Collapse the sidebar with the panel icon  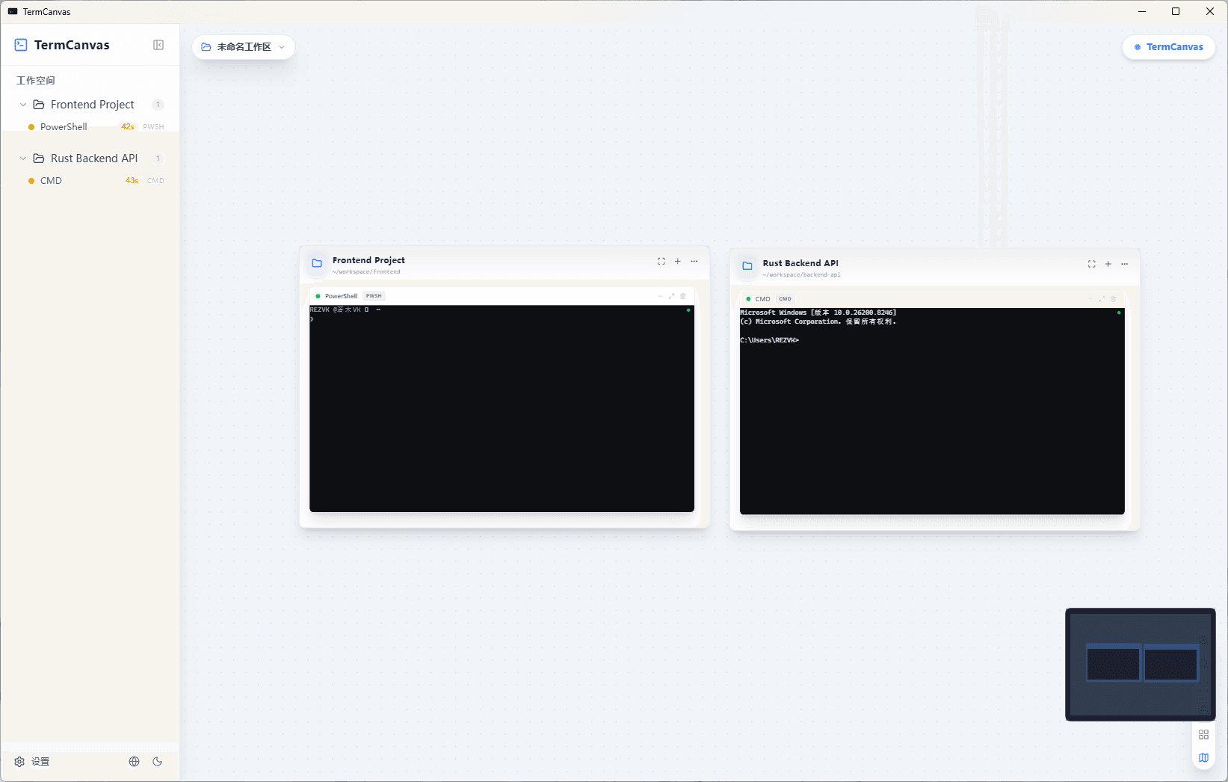pyautogui.click(x=158, y=45)
